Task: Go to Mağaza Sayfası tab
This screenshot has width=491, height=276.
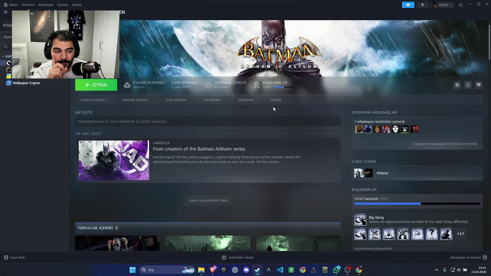Action: pyautogui.click(x=92, y=100)
